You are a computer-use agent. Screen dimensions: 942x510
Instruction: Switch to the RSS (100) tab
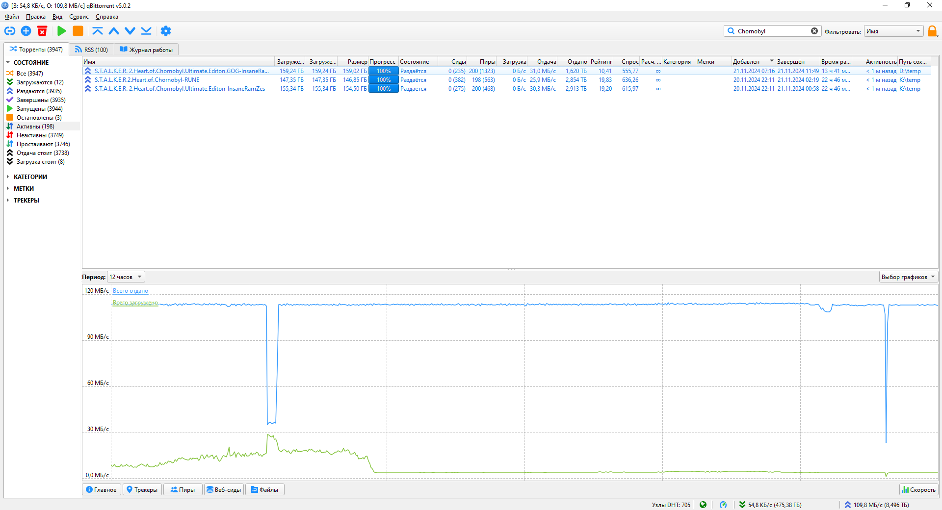point(91,50)
